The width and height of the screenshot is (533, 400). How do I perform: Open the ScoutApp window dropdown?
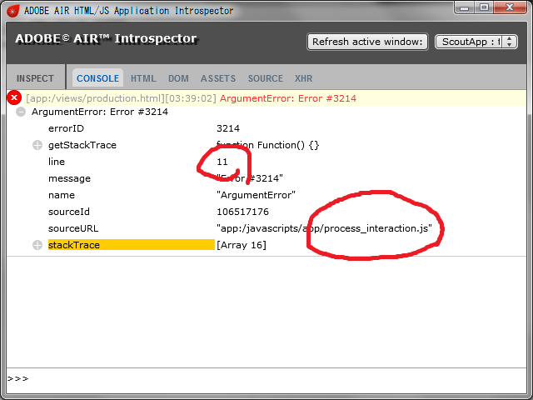[x=476, y=42]
